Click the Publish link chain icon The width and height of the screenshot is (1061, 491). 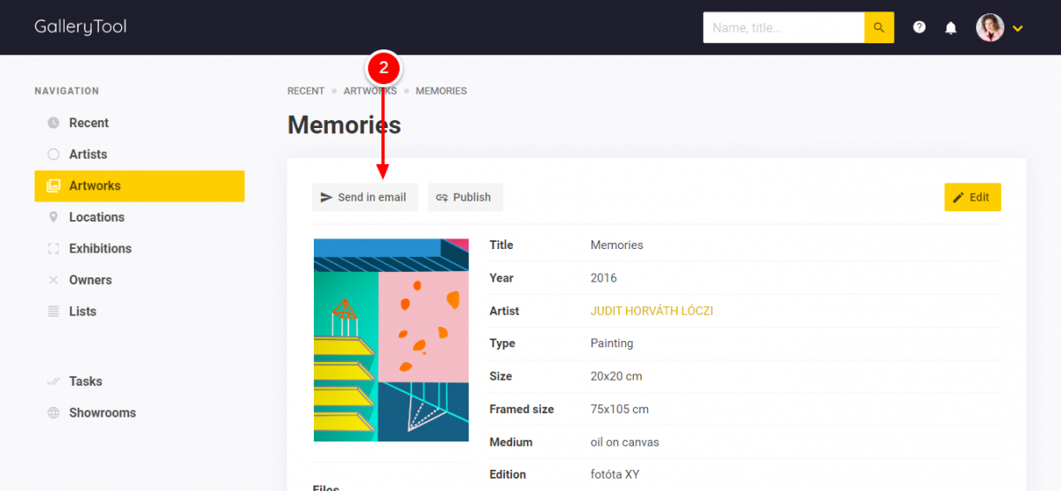pyautogui.click(x=442, y=197)
